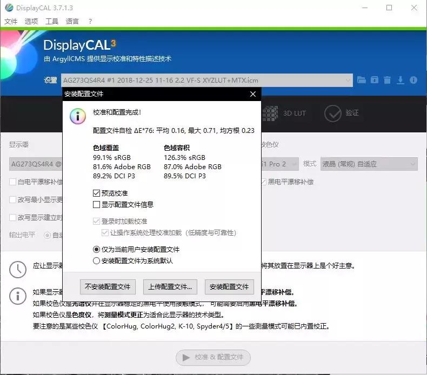Click the ColorHug, Spyder4/5 note line

click(182, 326)
